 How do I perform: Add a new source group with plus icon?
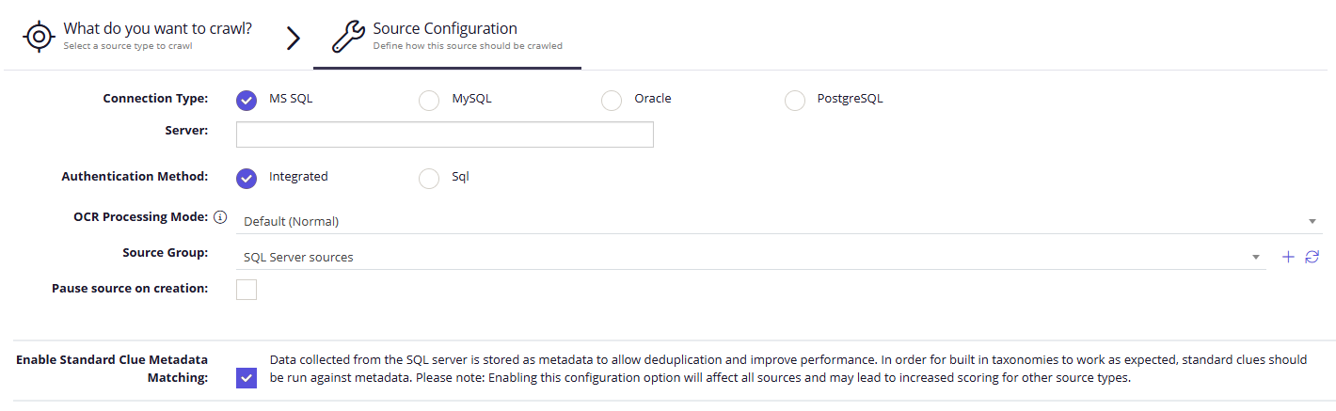(x=1289, y=257)
